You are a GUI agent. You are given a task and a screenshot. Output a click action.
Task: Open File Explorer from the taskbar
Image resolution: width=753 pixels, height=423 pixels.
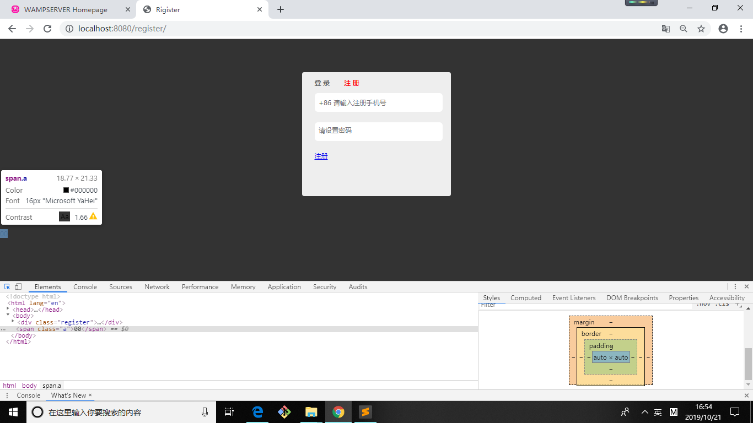click(311, 412)
